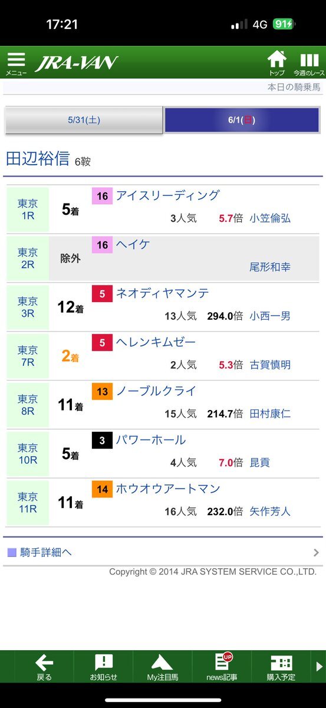326x708 pixels.
Task: Open horse アイスリーディング link
Action: click(x=168, y=195)
